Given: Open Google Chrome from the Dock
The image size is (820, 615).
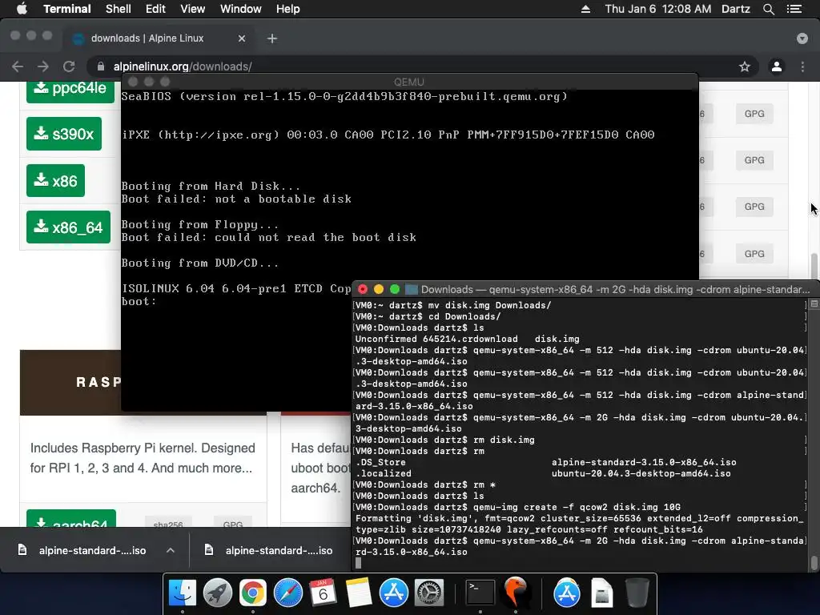Looking at the screenshot, I should pos(252,593).
